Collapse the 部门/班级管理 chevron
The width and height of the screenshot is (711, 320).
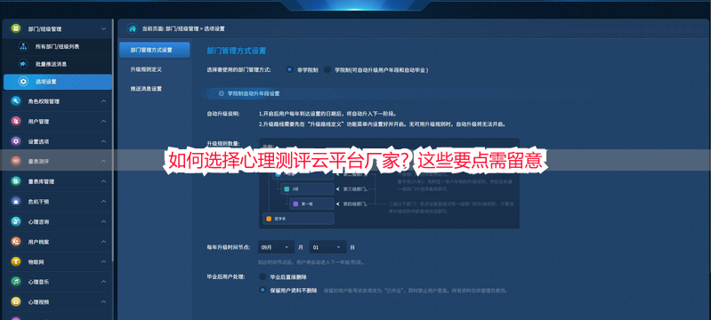pos(103,29)
